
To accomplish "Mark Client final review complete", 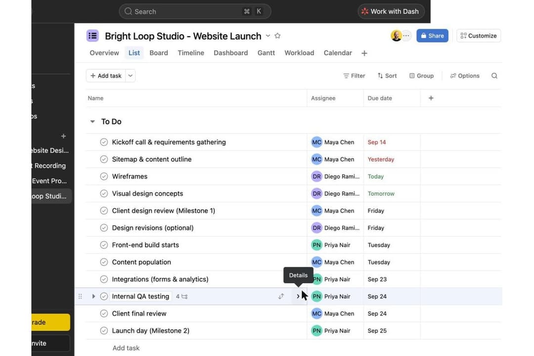I will tap(104, 313).
